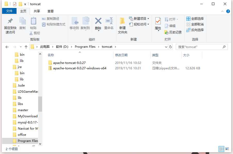233x154 pixels.
Task: Expand the chevron after 此电脑 in address bar
Action: tap(53, 47)
